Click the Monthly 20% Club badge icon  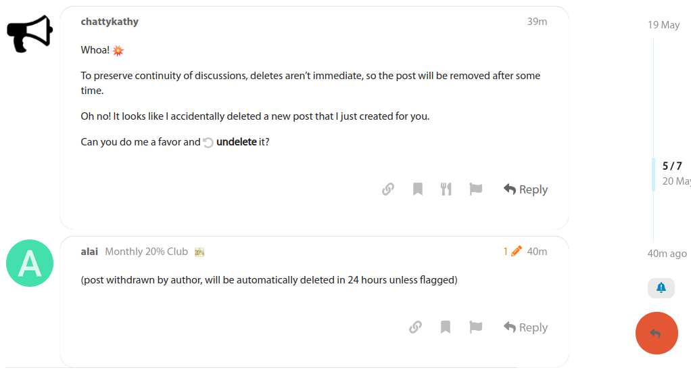(x=199, y=252)
